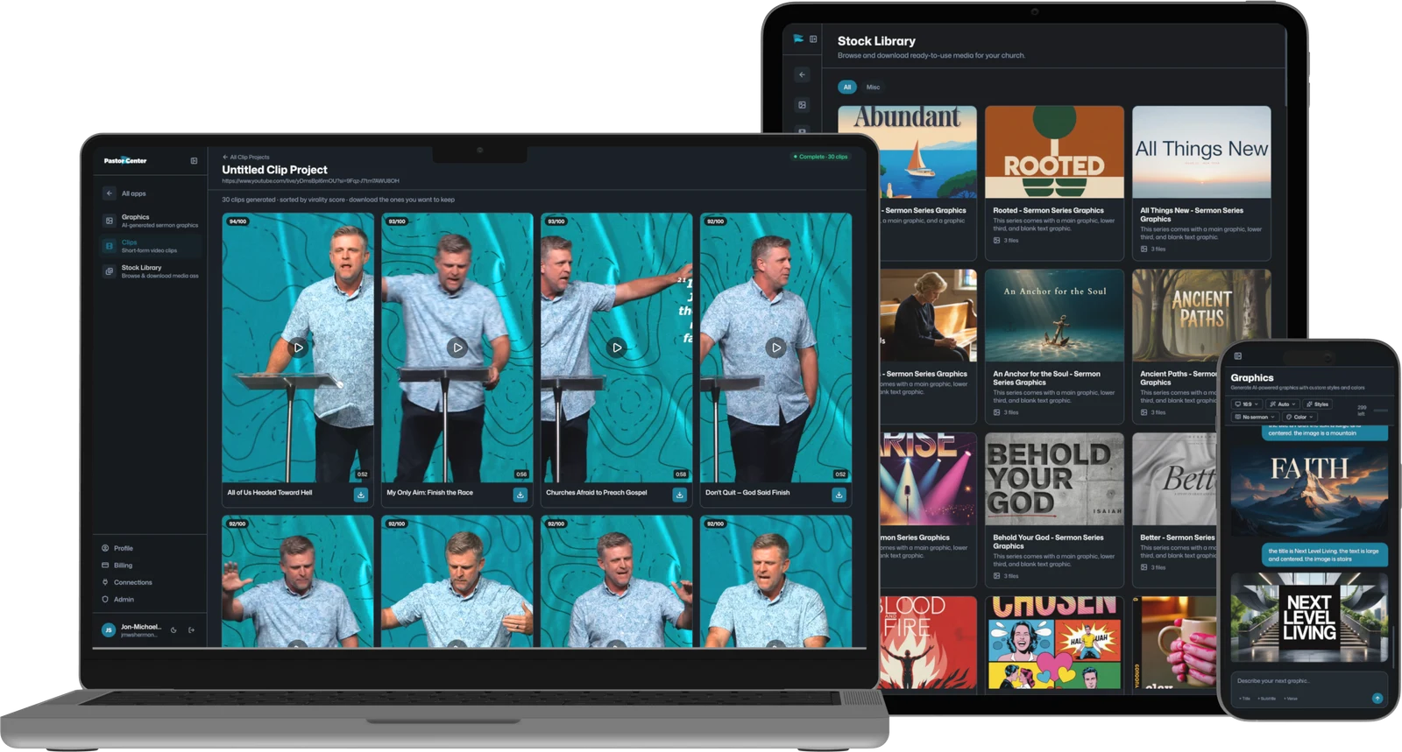
Task: Open the YouTube source URL under project title
Action: pos(310,181)
